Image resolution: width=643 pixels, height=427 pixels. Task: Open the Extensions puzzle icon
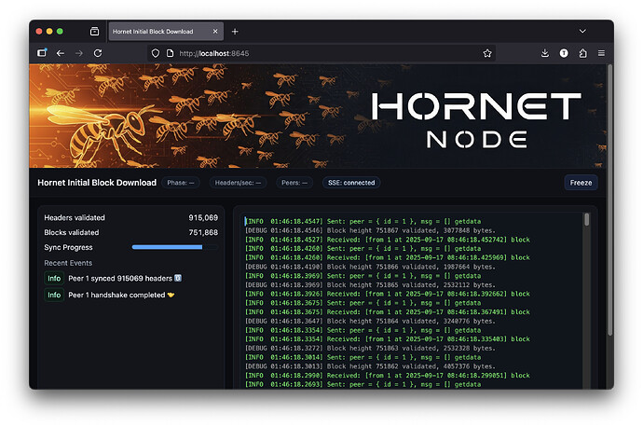[582, 54]
